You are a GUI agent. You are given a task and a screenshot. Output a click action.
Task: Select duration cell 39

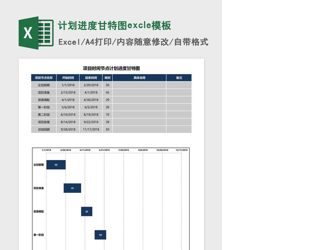(107, 122)
